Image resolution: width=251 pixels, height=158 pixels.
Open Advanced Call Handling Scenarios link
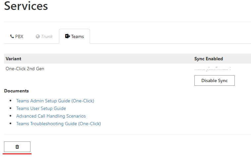[51, 116]
